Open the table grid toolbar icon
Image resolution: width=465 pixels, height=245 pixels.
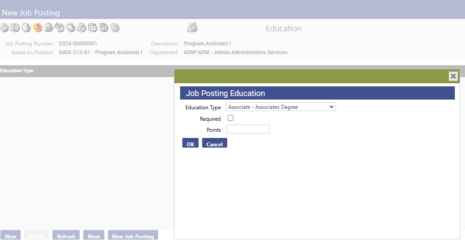pyautogui.click(x=92, y=28)
